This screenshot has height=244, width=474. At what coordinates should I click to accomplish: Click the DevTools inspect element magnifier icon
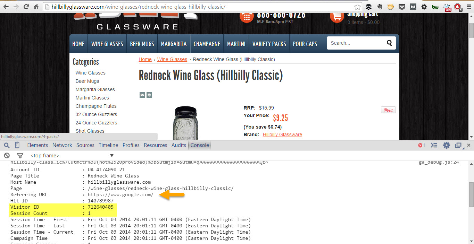coord(7,145)
